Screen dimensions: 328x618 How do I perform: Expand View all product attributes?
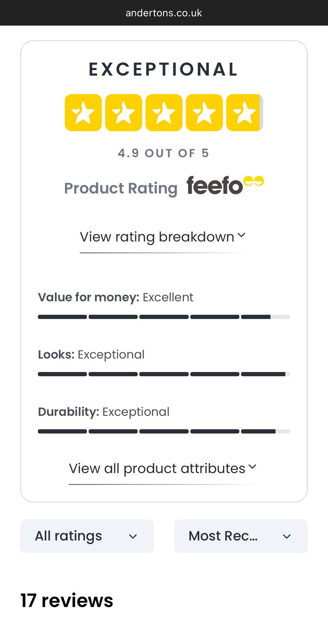[x=162, y=469]
